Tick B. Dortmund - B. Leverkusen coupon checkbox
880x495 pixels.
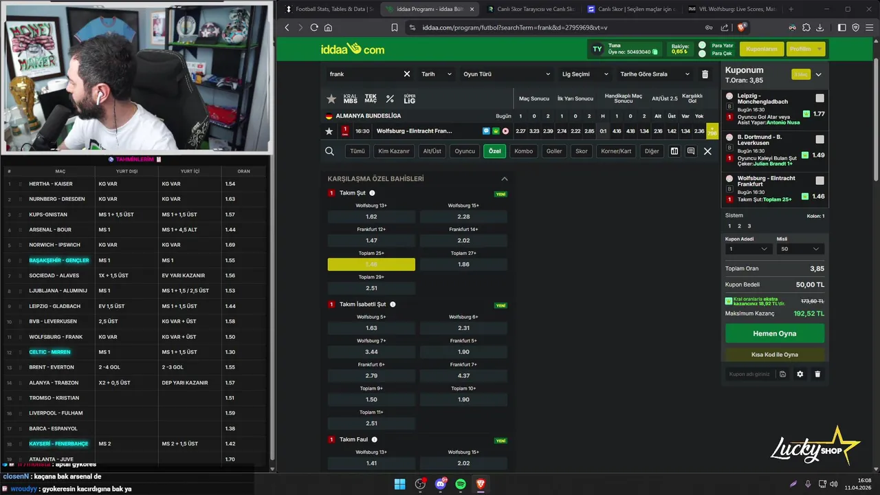tap(819, 140)
